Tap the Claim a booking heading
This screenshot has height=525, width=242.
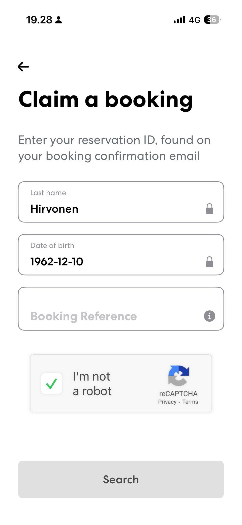click(106, 99)
